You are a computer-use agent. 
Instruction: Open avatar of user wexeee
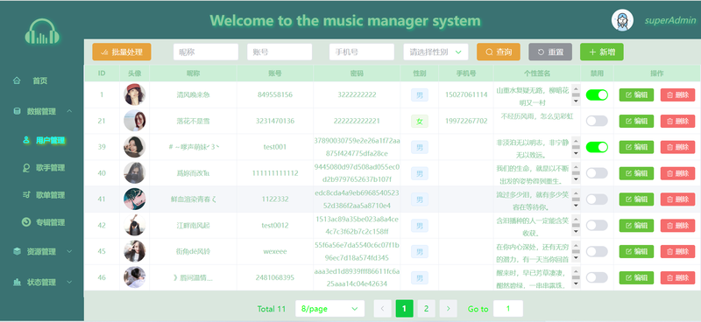[x=134, y=251]
